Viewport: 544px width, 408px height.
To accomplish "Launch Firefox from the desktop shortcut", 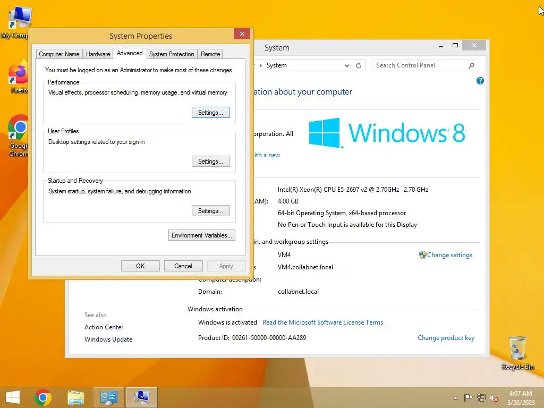I will (x=19, y=77).
